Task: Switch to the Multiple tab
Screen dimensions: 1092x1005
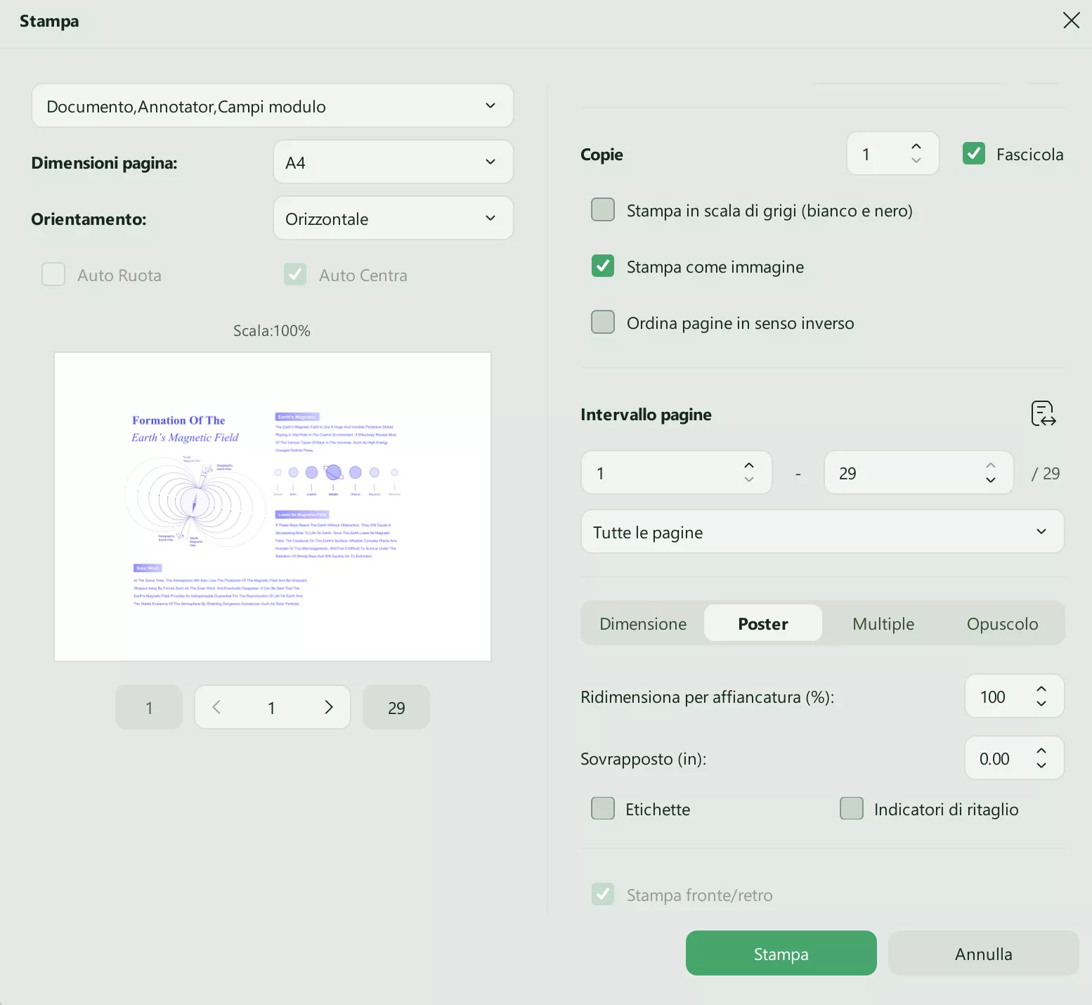Action: [883, 623]
